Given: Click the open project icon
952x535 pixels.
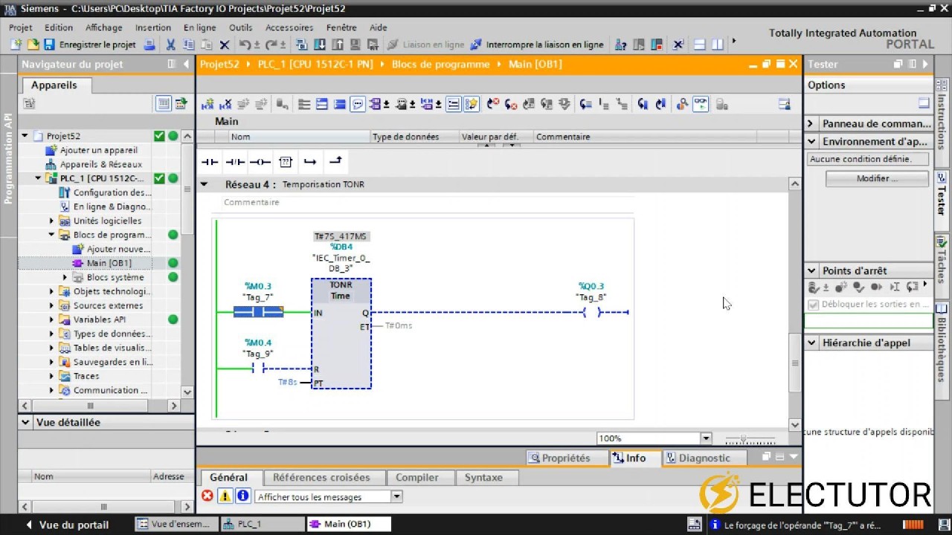Looking at the screenshot, I should 33,45.
